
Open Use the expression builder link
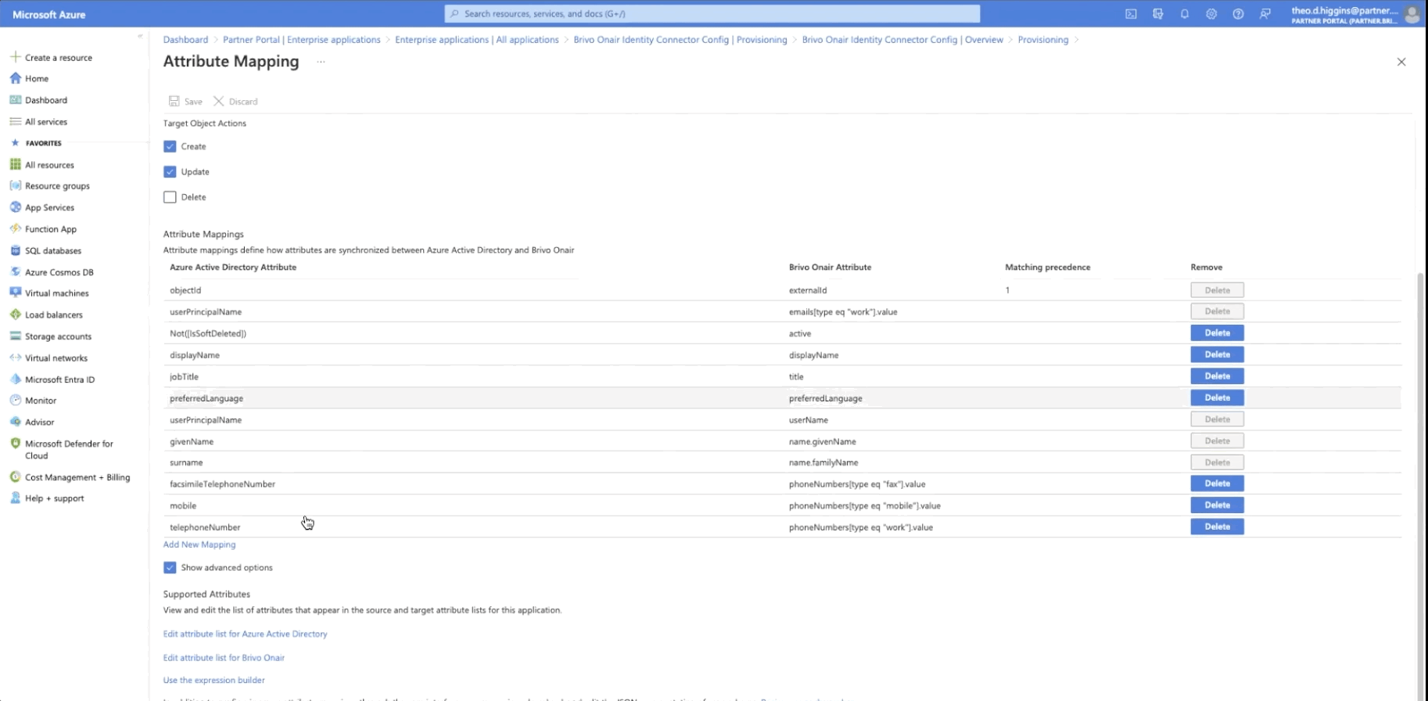coord(213,680)
